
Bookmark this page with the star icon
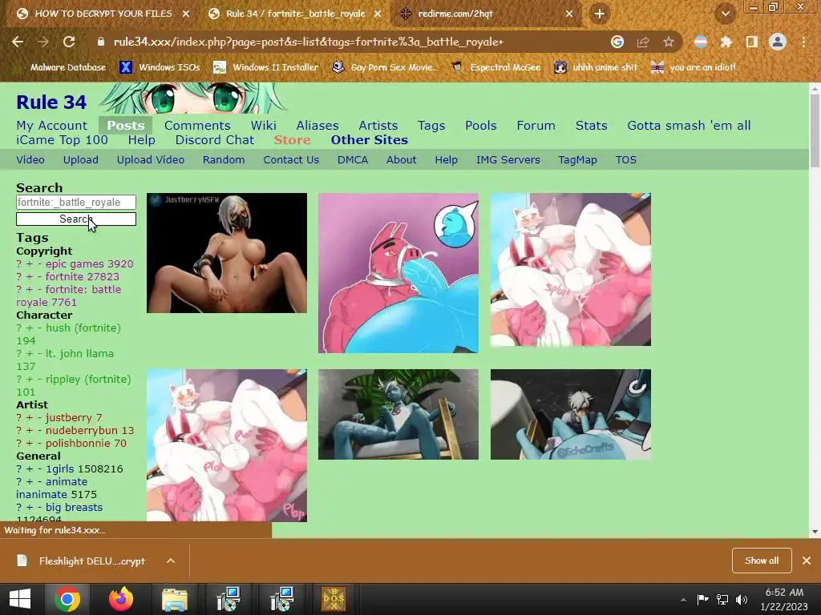[669, 42]
